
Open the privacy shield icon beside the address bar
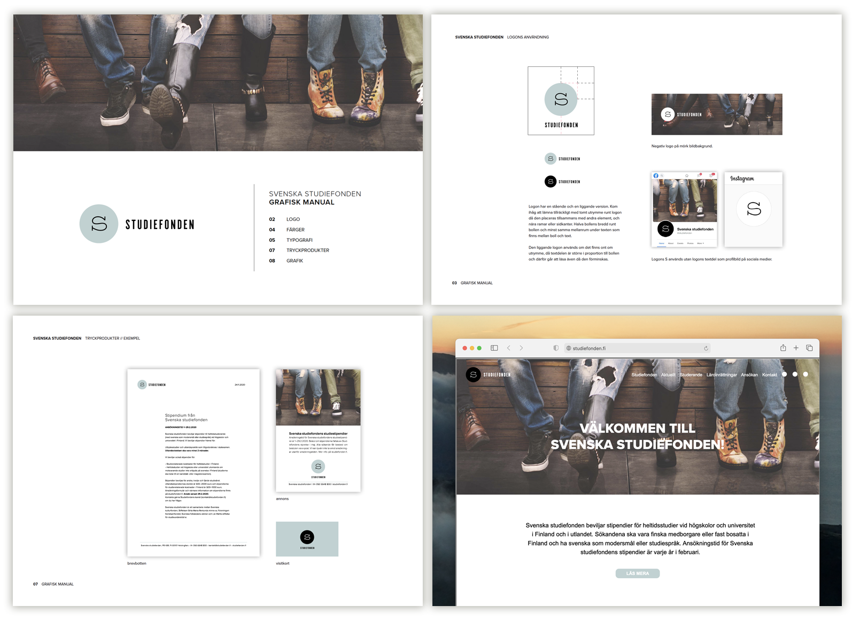(x=556, y=348)
